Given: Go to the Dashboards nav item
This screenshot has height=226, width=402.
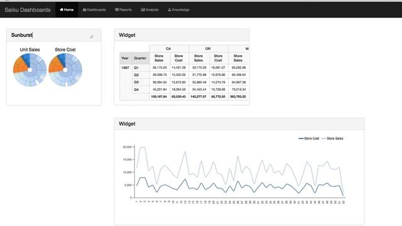Looking at the screenshot, I should [94, 10].
